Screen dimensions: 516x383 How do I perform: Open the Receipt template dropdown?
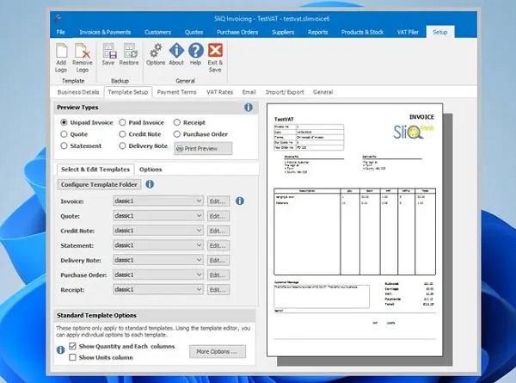(158, 289)
